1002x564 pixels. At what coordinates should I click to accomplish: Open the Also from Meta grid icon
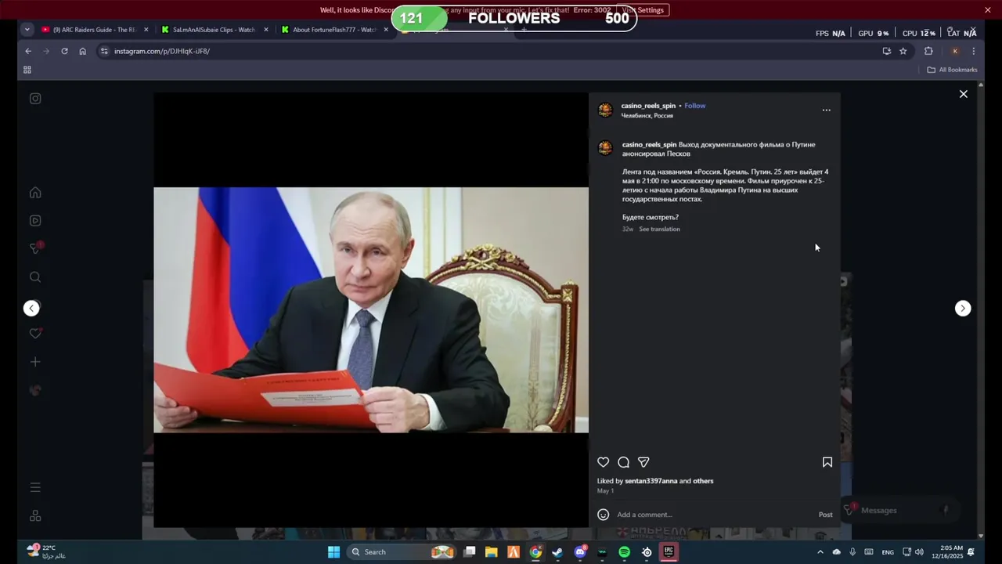tap(35, 516)
